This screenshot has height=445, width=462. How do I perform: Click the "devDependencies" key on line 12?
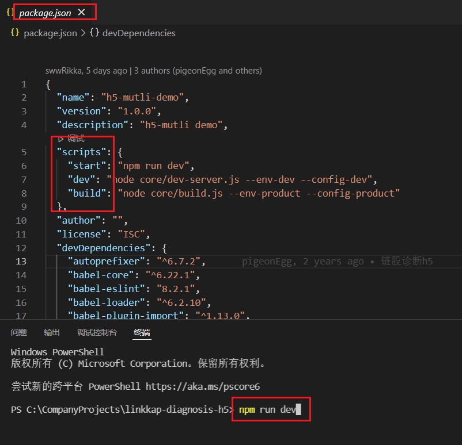tap(104, 248)
